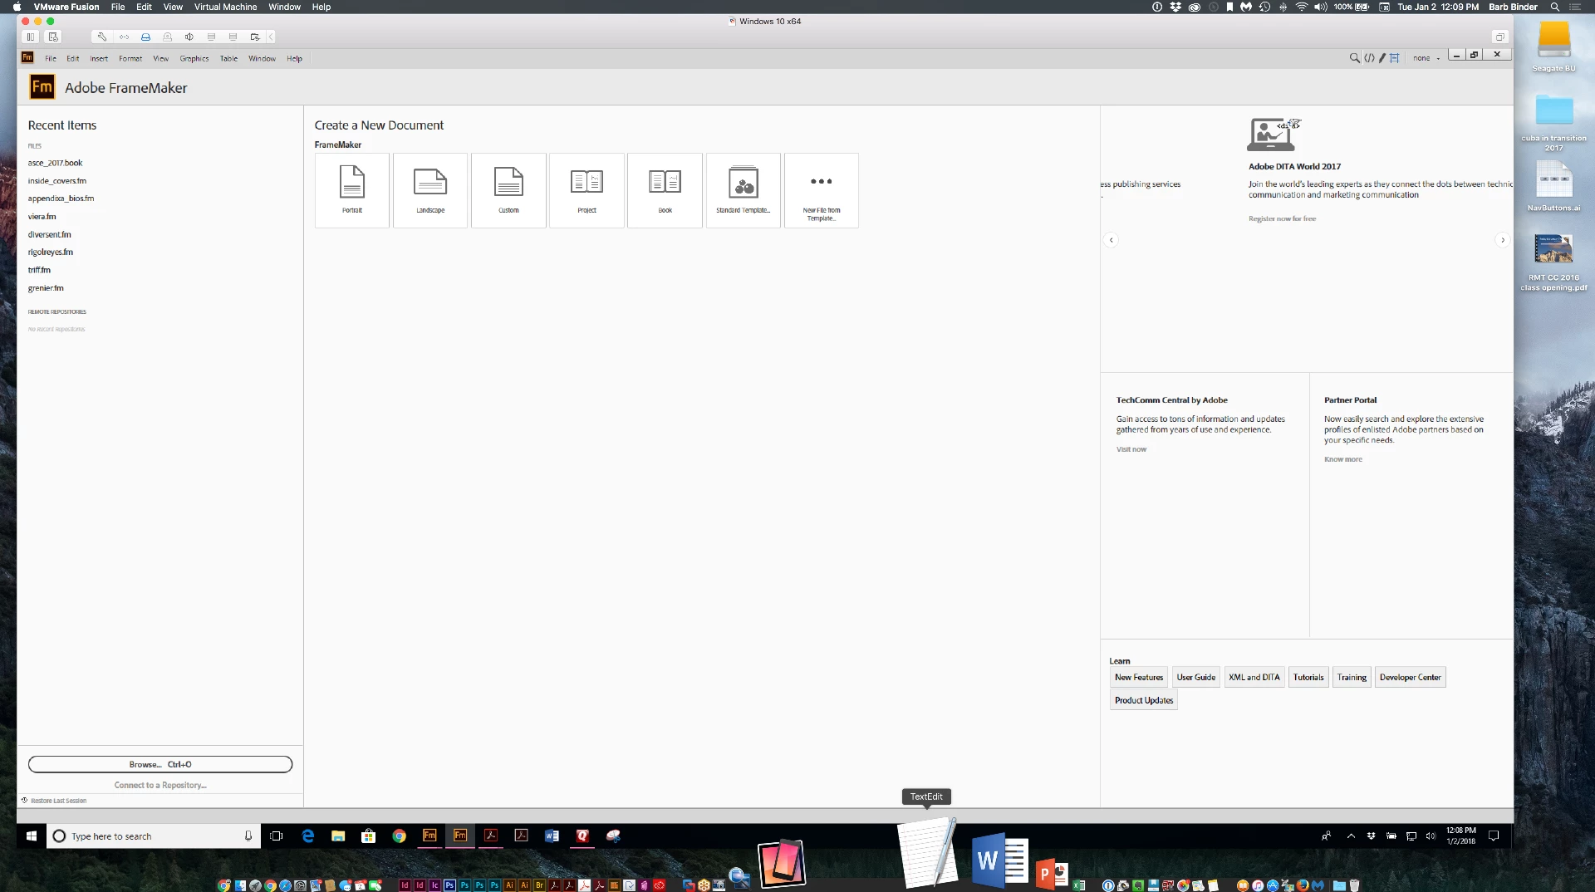Open recent file diversent.fm
Screen dimensions: 1595x892
click(x=49, y=234)
